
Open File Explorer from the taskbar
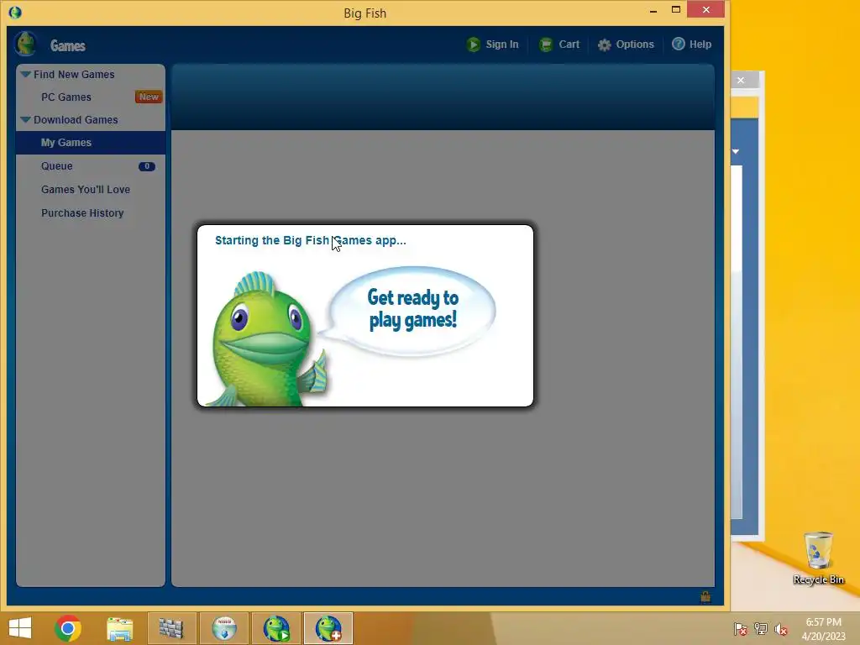coord(119,629)
